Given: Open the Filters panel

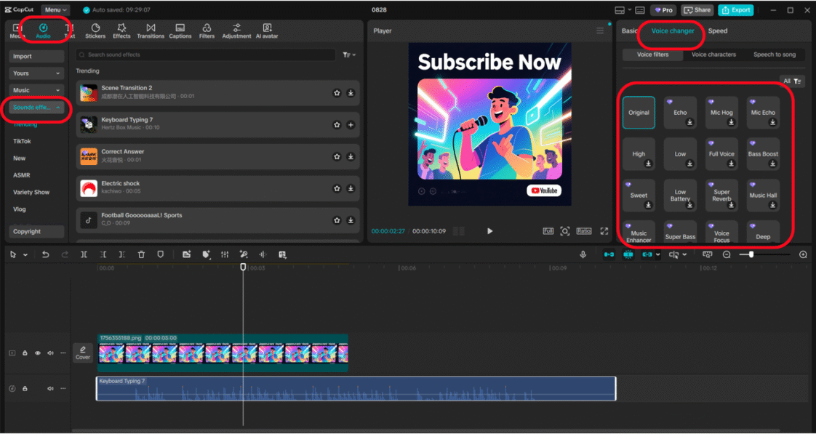Looking at the screenshot, I should 207,31.
